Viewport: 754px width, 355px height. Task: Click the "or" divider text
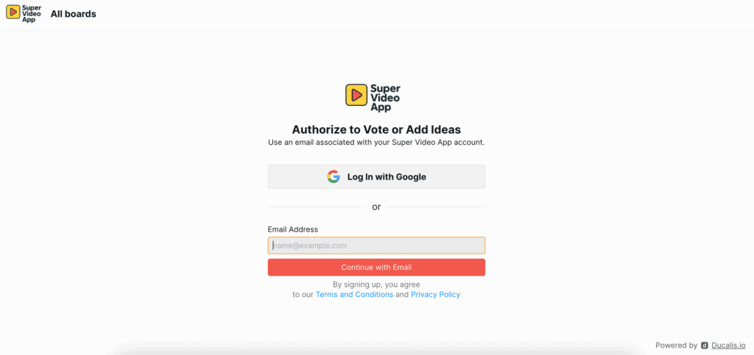pyautogui.click(x=376, y=207)
